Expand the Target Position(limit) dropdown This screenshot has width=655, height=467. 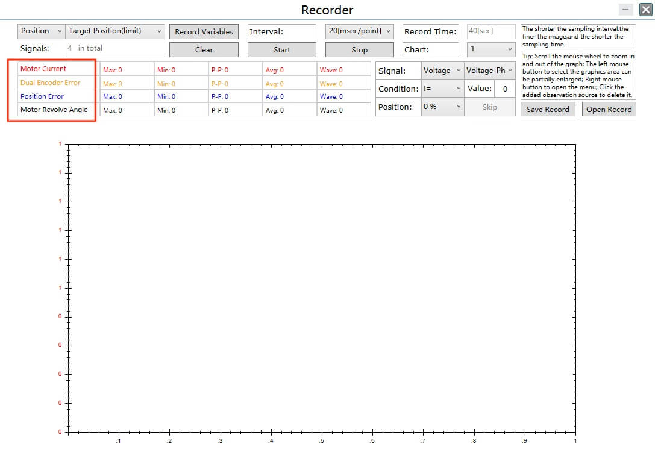pyautogui.click(x=114, y=31)
